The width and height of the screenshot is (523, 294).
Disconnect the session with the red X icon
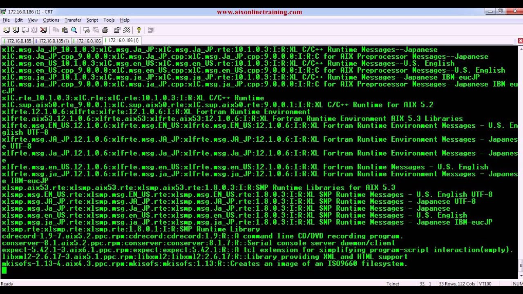click(43, 30)
